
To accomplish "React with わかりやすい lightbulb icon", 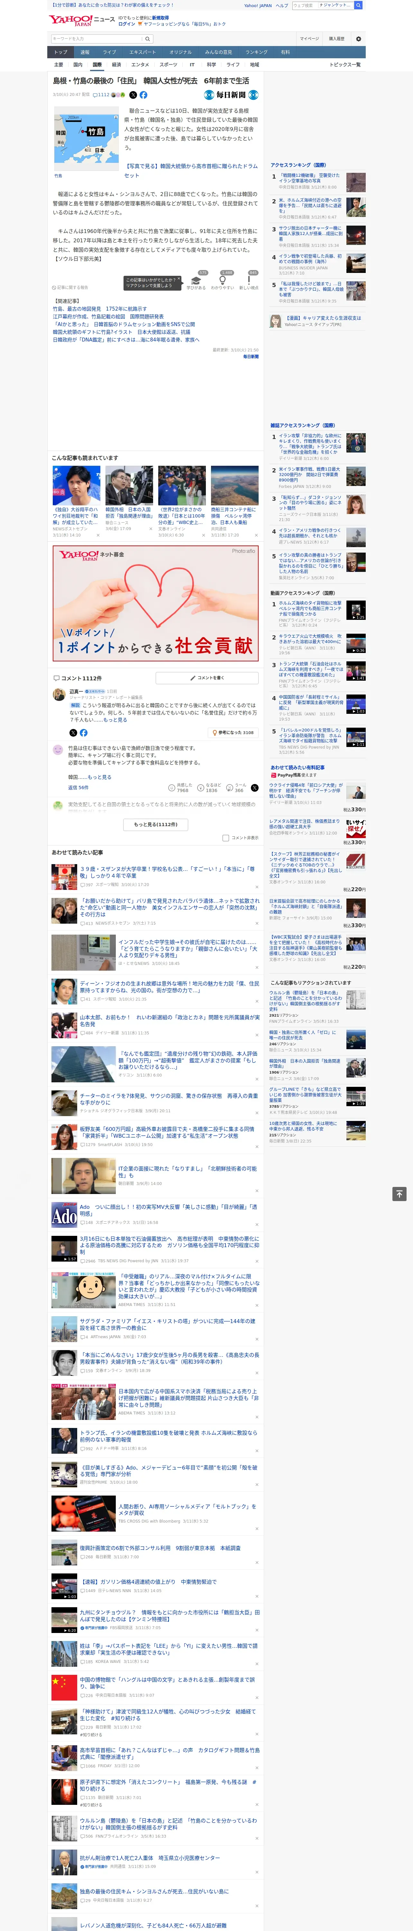I will point(223,281).
